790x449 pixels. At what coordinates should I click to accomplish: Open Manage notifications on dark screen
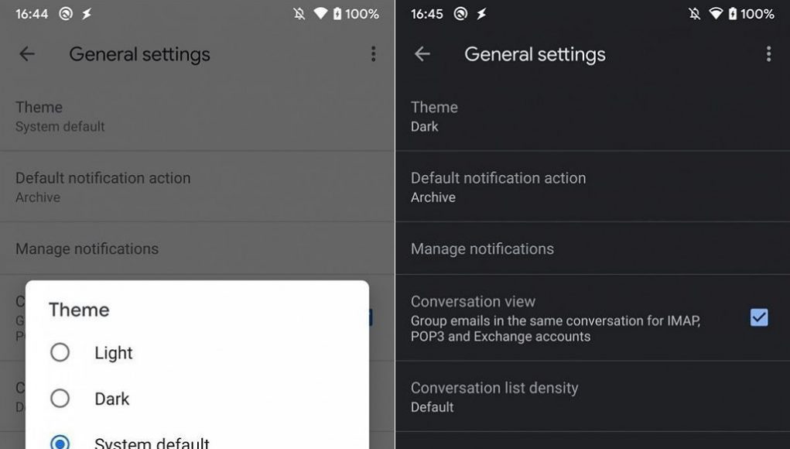point(593,248)
